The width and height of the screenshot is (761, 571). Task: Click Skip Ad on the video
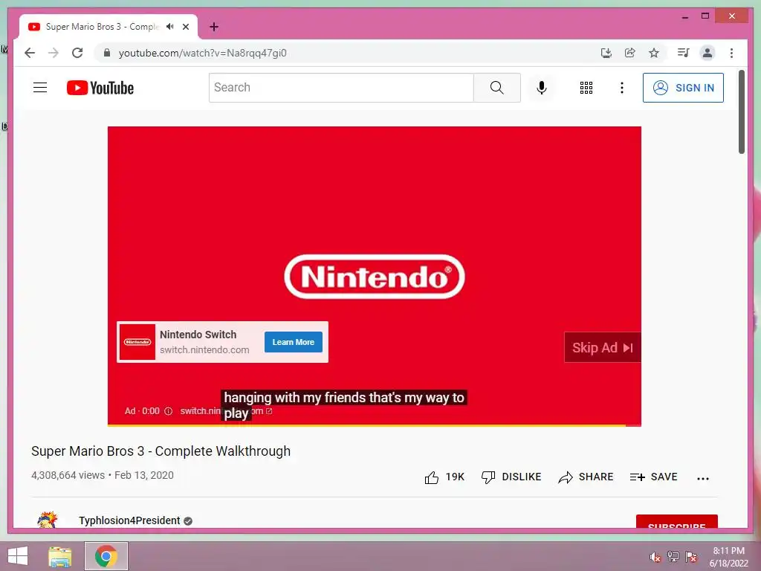(x=602, y=348)
